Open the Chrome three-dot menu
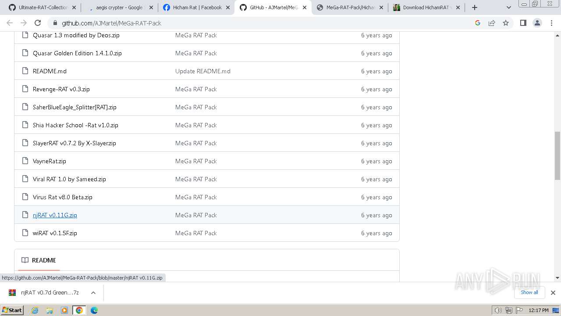Screen dimensions: 561x316 [551, 23]
